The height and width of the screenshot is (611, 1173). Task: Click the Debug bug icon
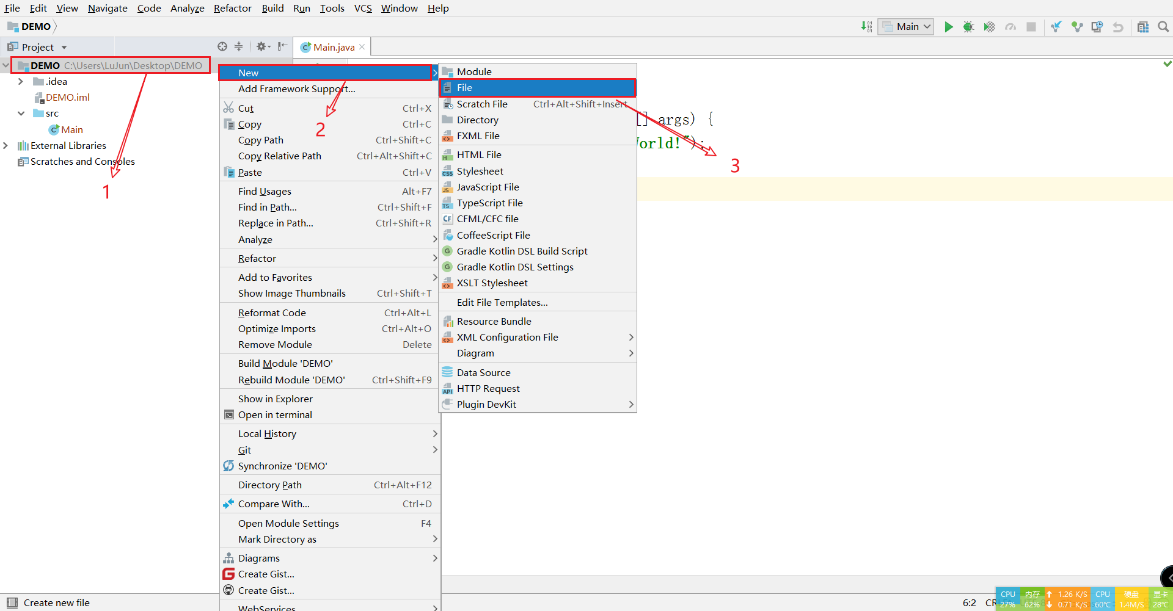pyautogui.click(x=968, y=27)
